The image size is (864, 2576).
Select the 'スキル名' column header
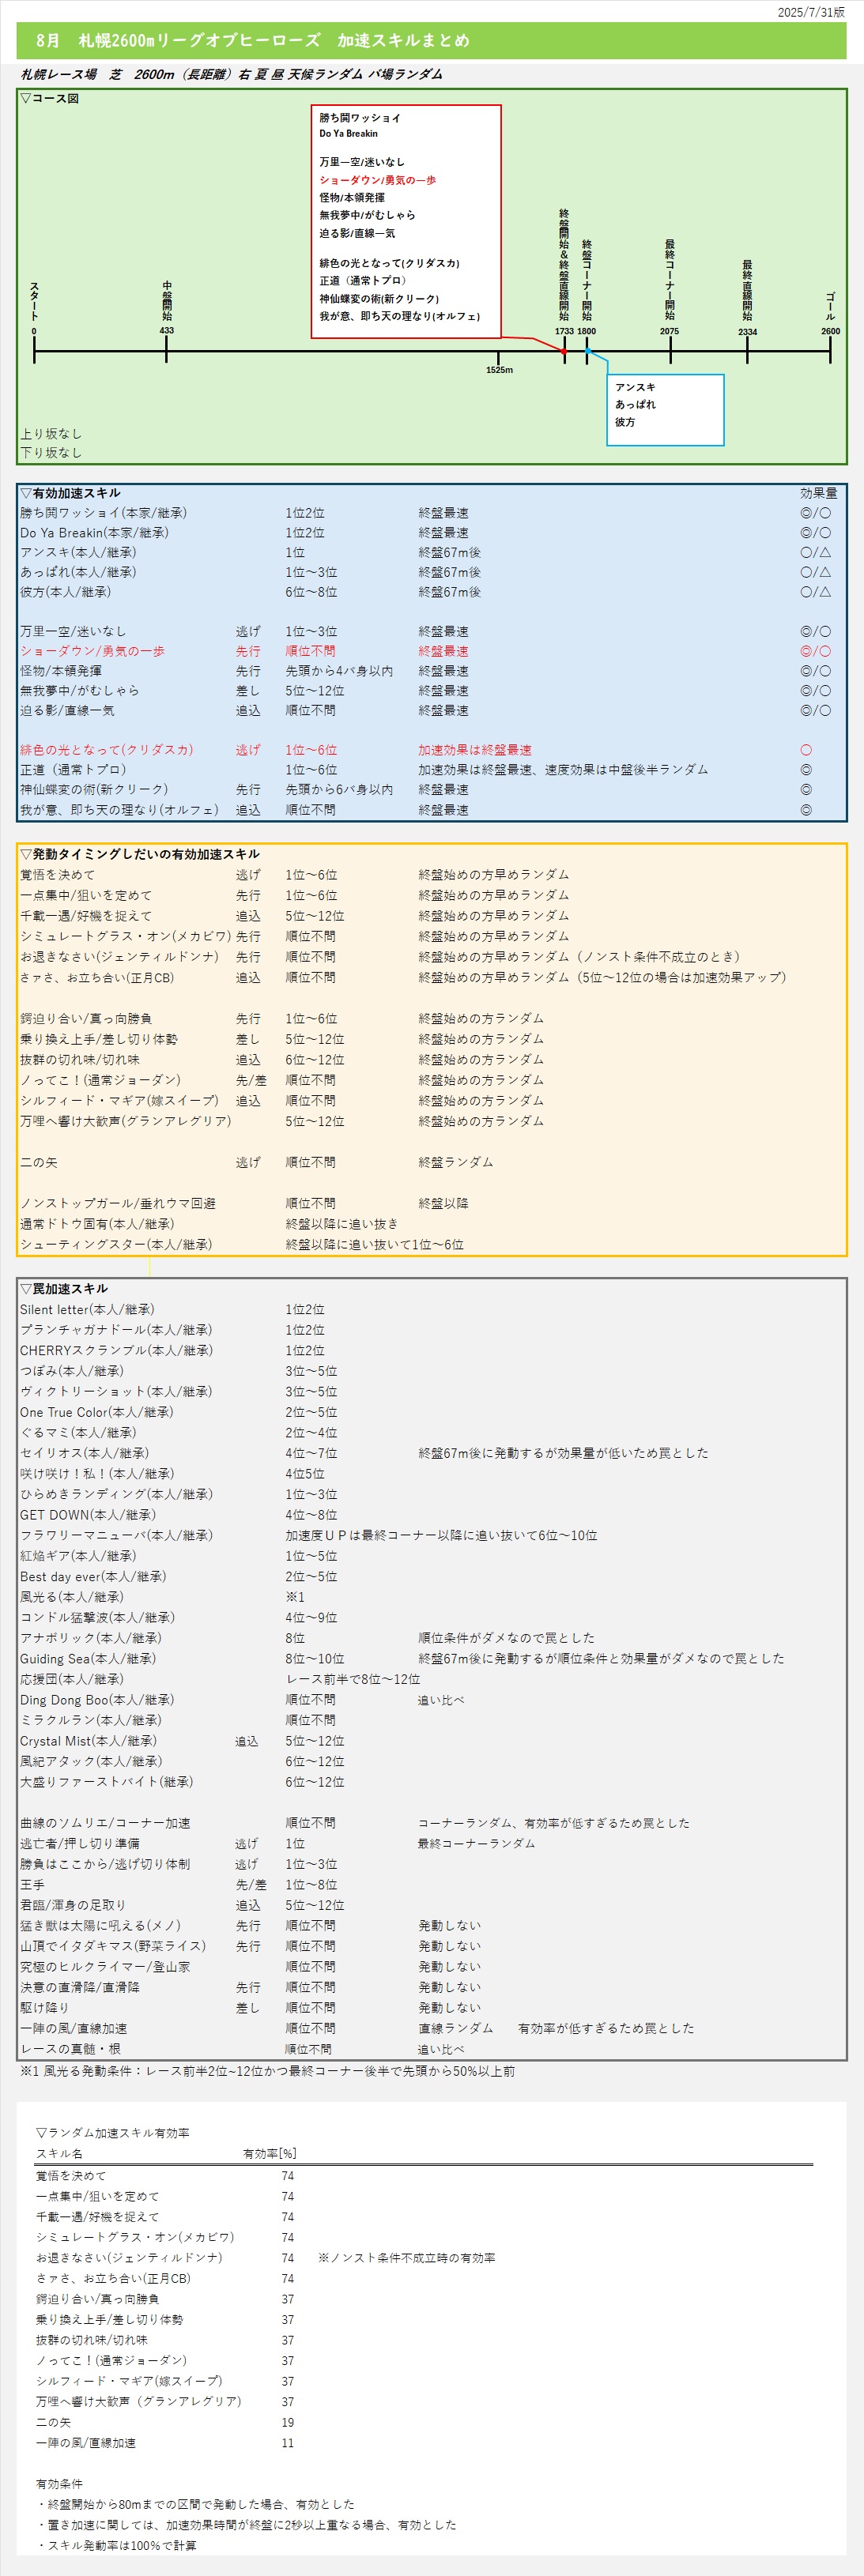[59, 2154]
